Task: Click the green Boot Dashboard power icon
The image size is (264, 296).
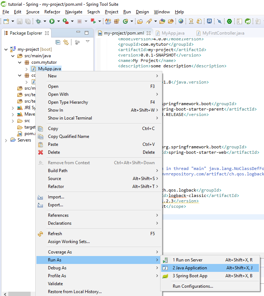Action: (229, 21)
